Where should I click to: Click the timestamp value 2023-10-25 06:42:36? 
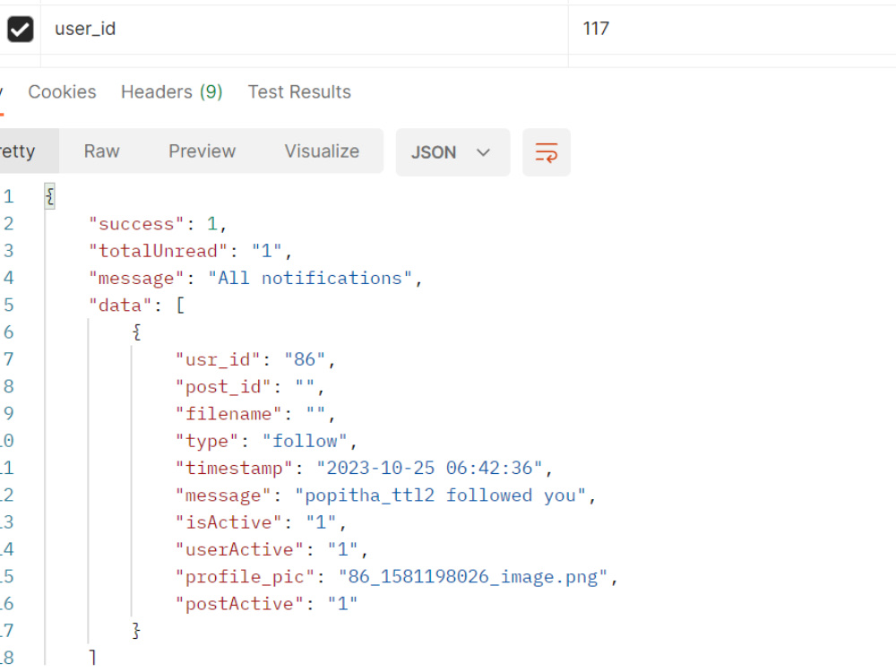coord(429,468)
